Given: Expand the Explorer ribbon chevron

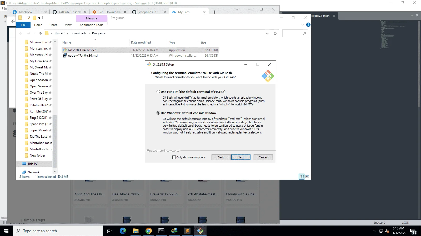Looking at the screenshot, I should tap(302, 25).
